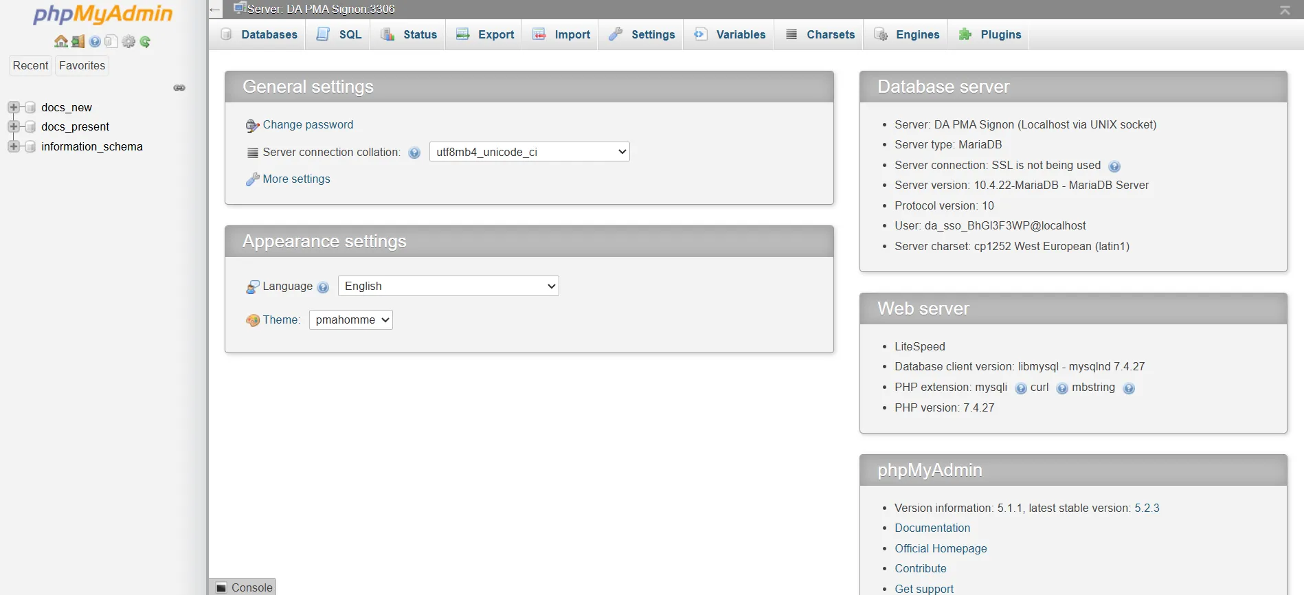1304x595 pixels.
Task: Click 'User: da_sso_BhGl3F3WP@localhost' text
Action: tap(990, 226)
